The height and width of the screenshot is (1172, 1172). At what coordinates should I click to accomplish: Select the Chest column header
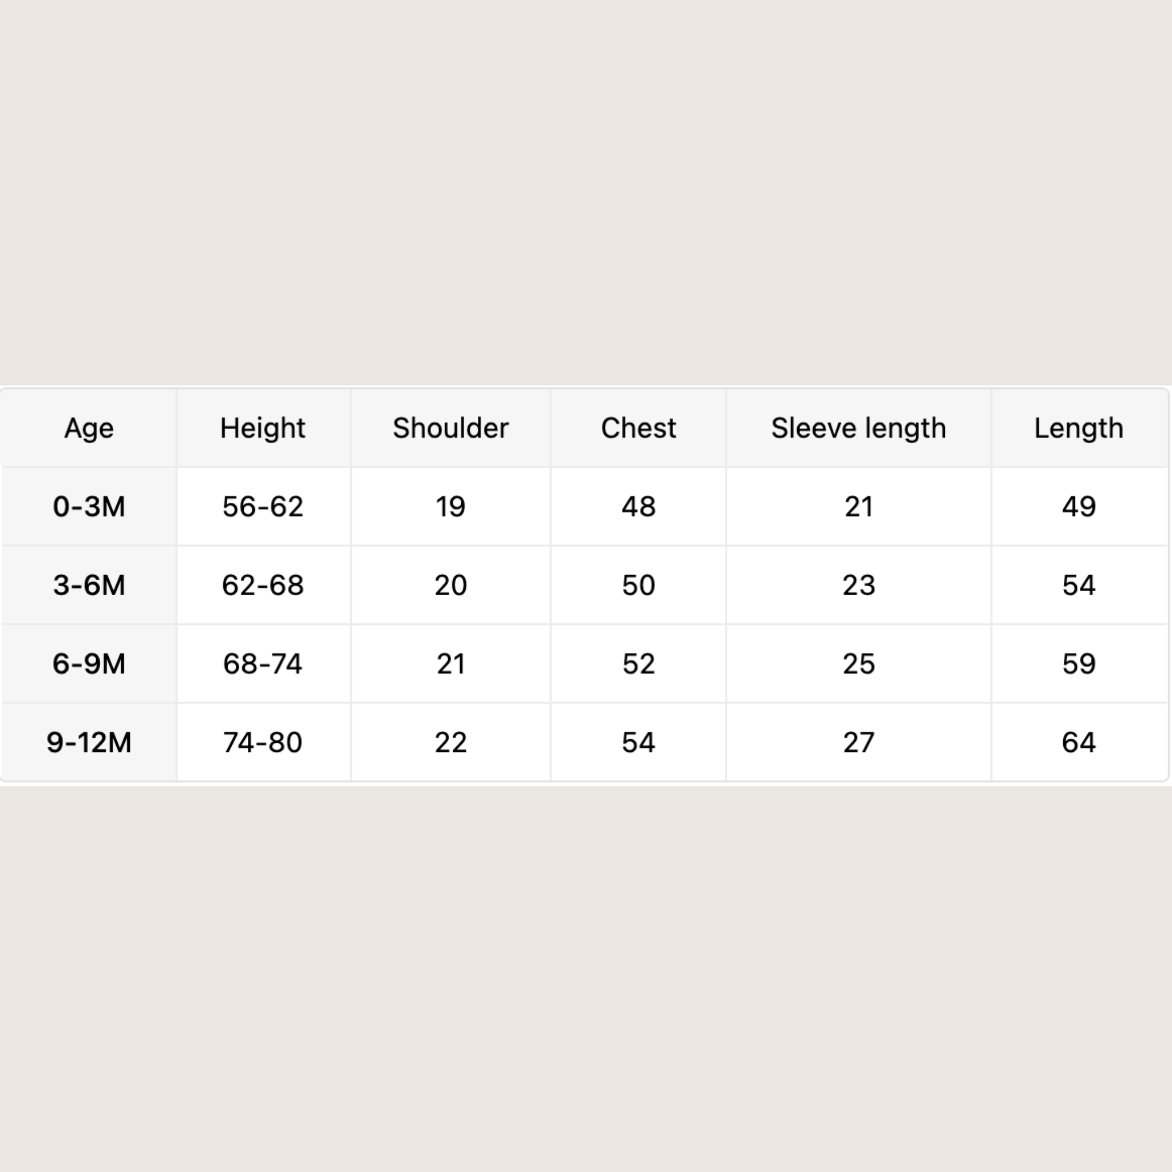coord(638,428)
